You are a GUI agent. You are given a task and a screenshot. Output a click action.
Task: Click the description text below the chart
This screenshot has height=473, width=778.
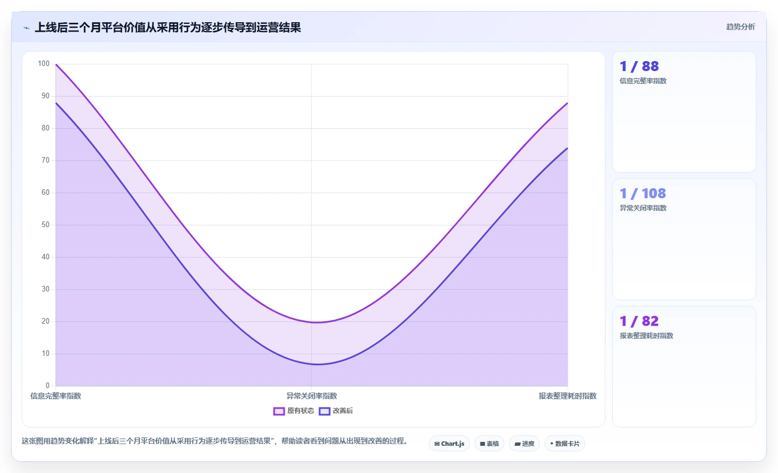[x=216, y=441]
